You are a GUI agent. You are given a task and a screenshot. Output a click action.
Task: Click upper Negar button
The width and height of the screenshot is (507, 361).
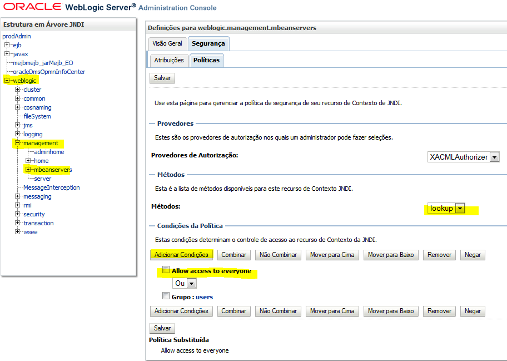click(473, 255)
